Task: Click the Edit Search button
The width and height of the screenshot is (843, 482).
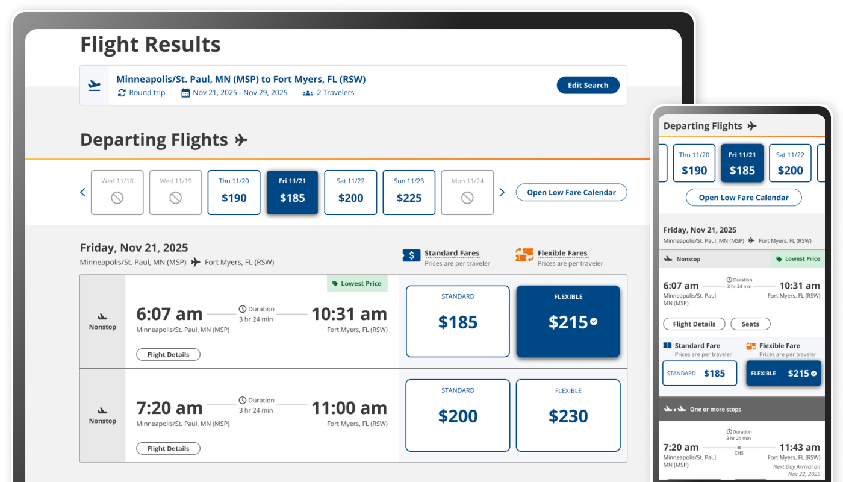Action: click(x=588, y=85)
